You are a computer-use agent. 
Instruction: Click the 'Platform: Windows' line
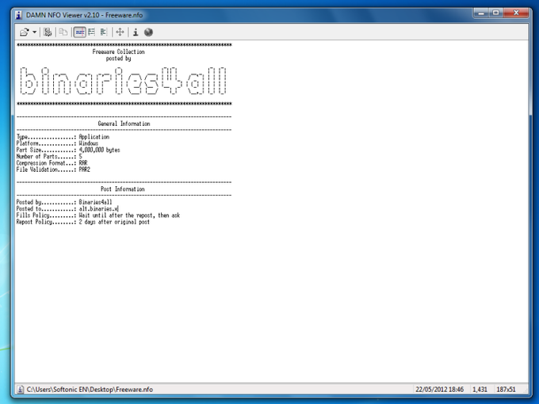pyautogui.click(x=57, y=143)
